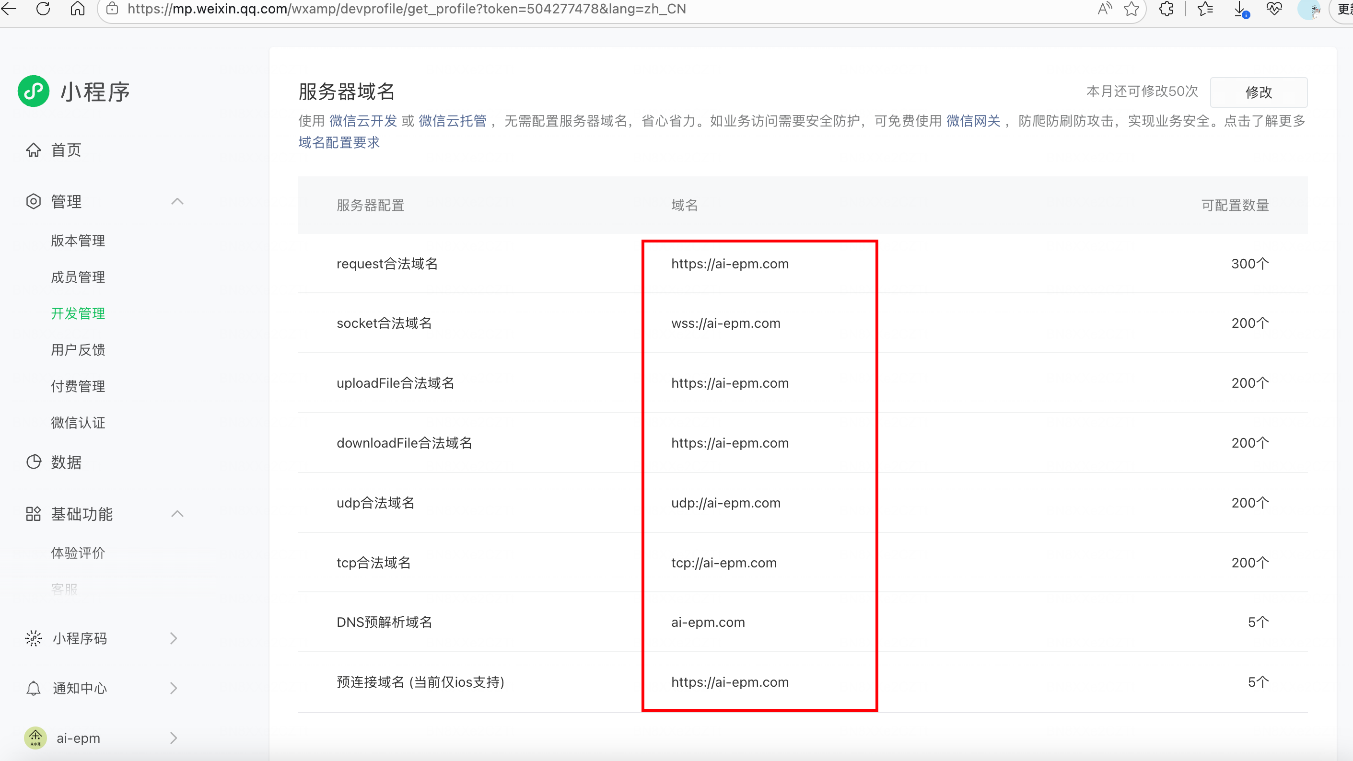Click the browser home icon
The width and height of the screenshot is (1353, 761).
(78, 9)
